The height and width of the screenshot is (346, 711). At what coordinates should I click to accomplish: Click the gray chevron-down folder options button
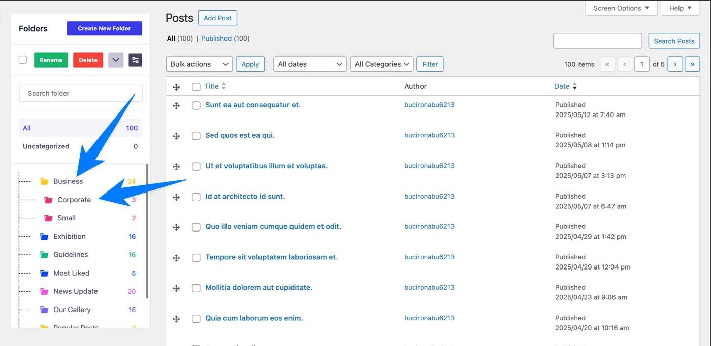116,60
